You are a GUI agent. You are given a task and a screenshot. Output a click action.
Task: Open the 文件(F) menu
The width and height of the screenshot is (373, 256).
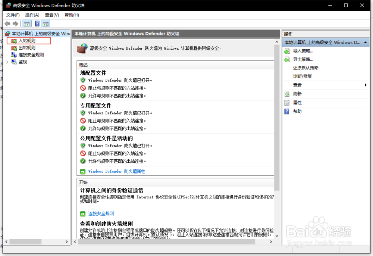(13, 15)
